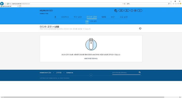The width and height of the screenshot is (182, 98).
Task: Click the rightmost pill button in the header
Action: click(x=140, y=11)
